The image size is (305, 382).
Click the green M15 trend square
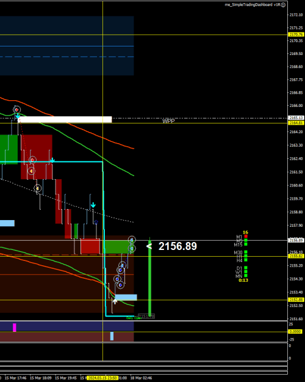coord(246,244)
